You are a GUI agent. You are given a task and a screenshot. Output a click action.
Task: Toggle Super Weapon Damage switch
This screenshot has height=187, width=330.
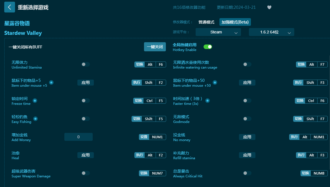click(86, 173)
